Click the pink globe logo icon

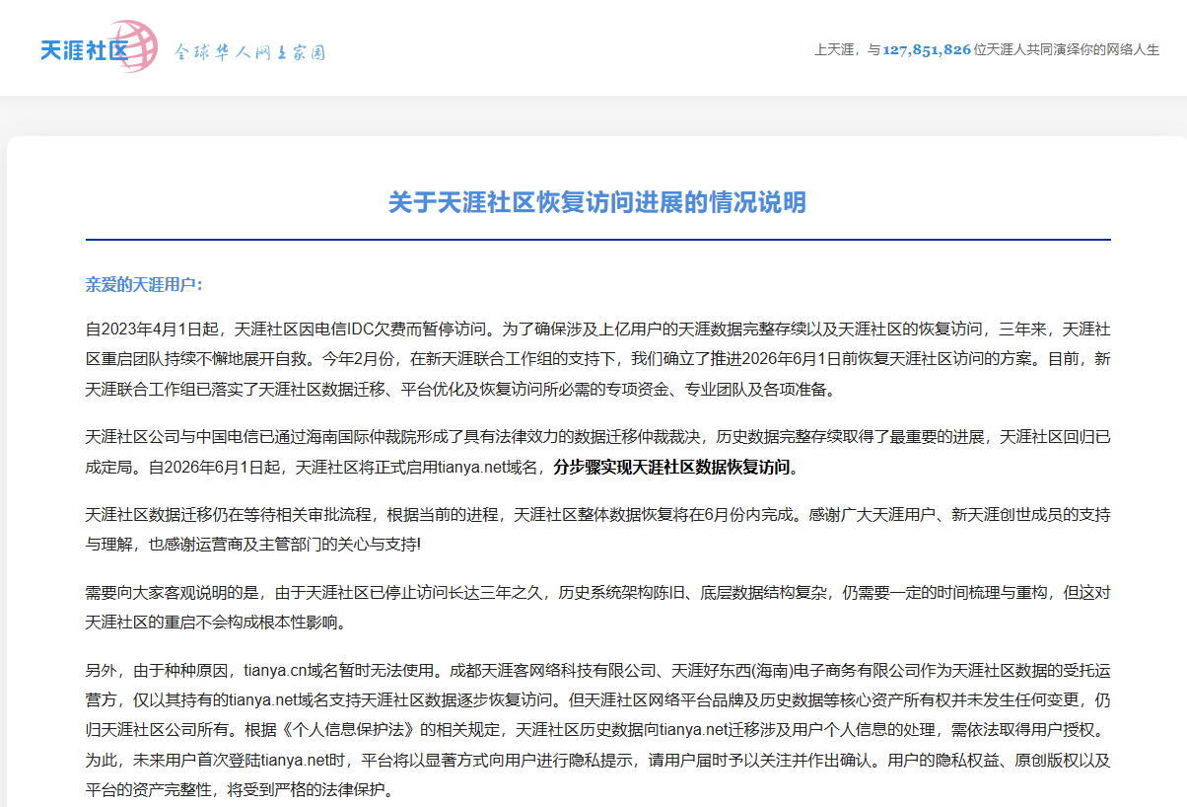(132, 45)
